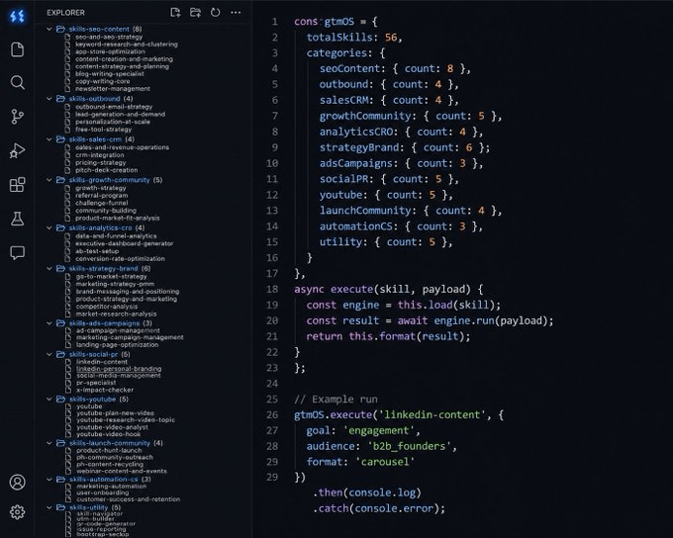Open the youtube-plan-new-video file
The height and width of the screenshot is (538, 673).
(115, 413)
